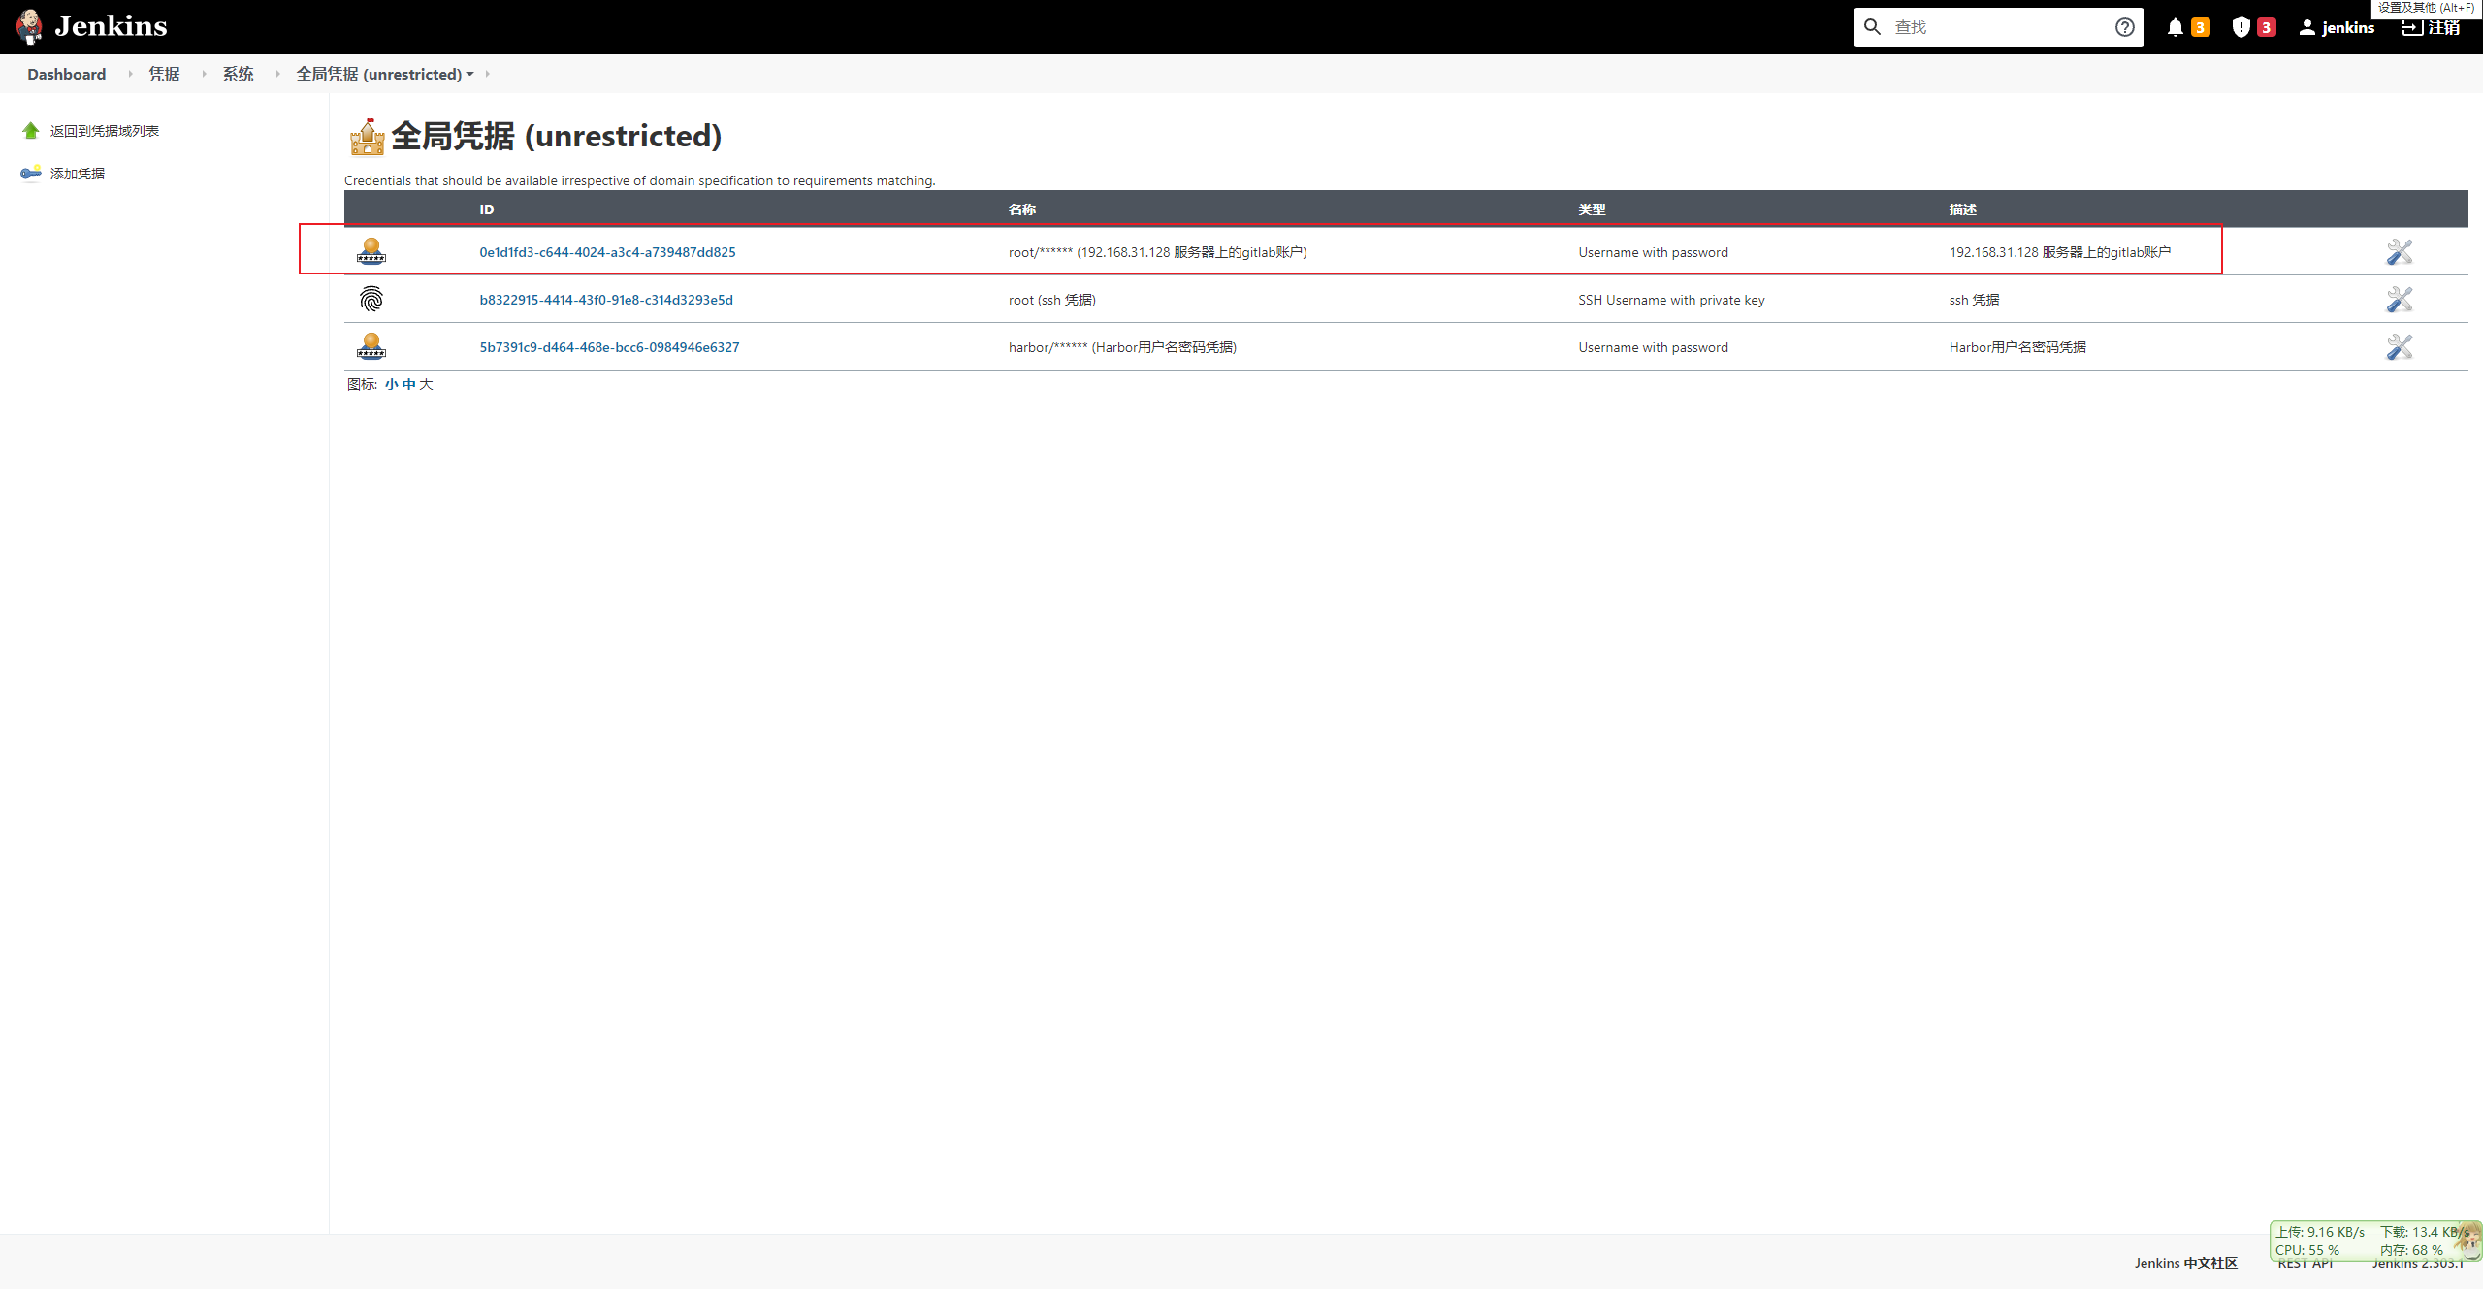Click the wrench update icon for Harbor credential
Image resolution: width=2483 pixels, height=1289 pixels.
pyautogui.click(x=2400, y=346)
